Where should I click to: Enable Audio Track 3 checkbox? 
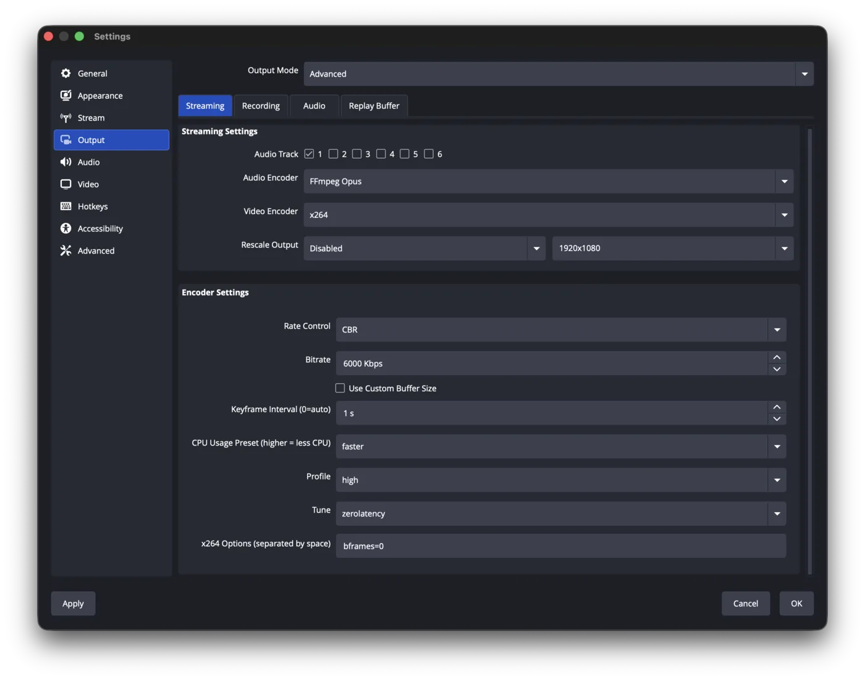tap(357, 154)
